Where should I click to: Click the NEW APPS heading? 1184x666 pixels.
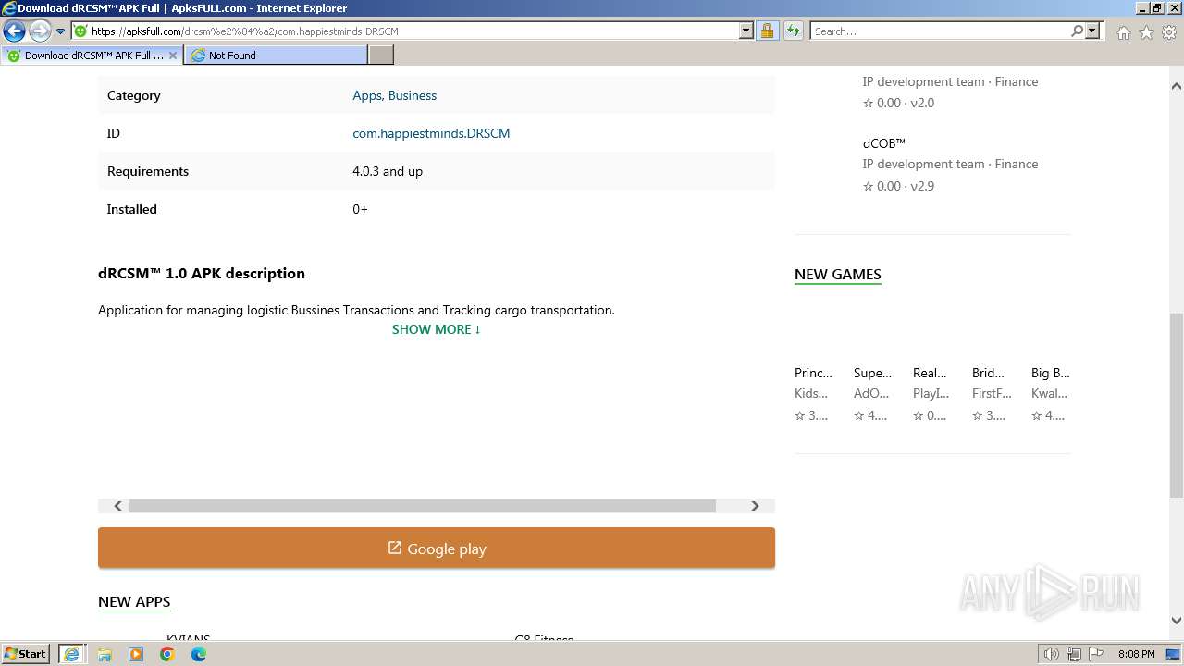point(134,601)
